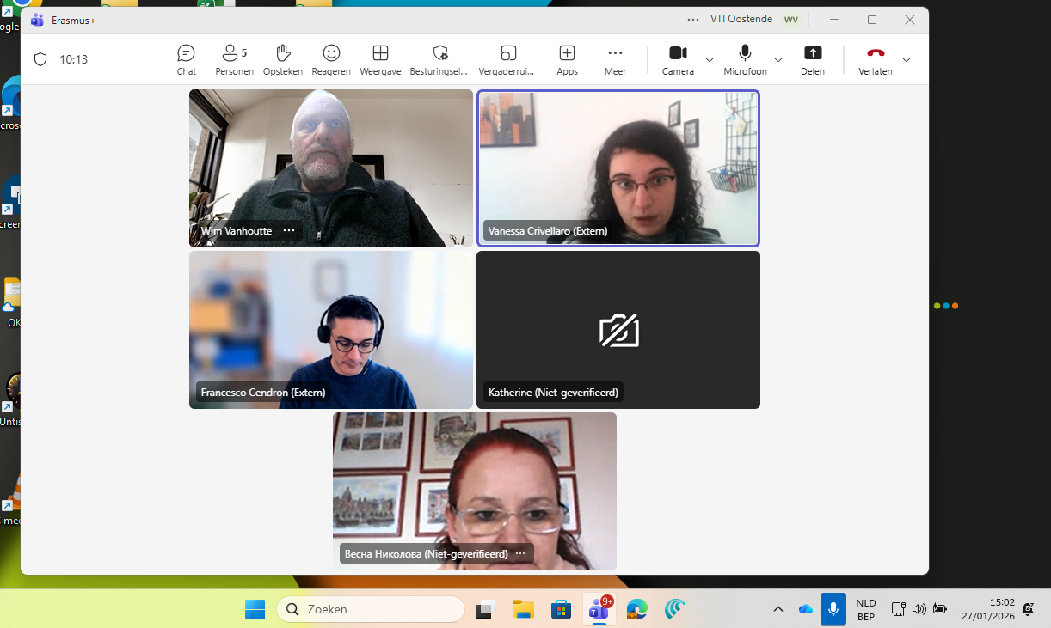Click the blue microphone tray indicator

833,609
